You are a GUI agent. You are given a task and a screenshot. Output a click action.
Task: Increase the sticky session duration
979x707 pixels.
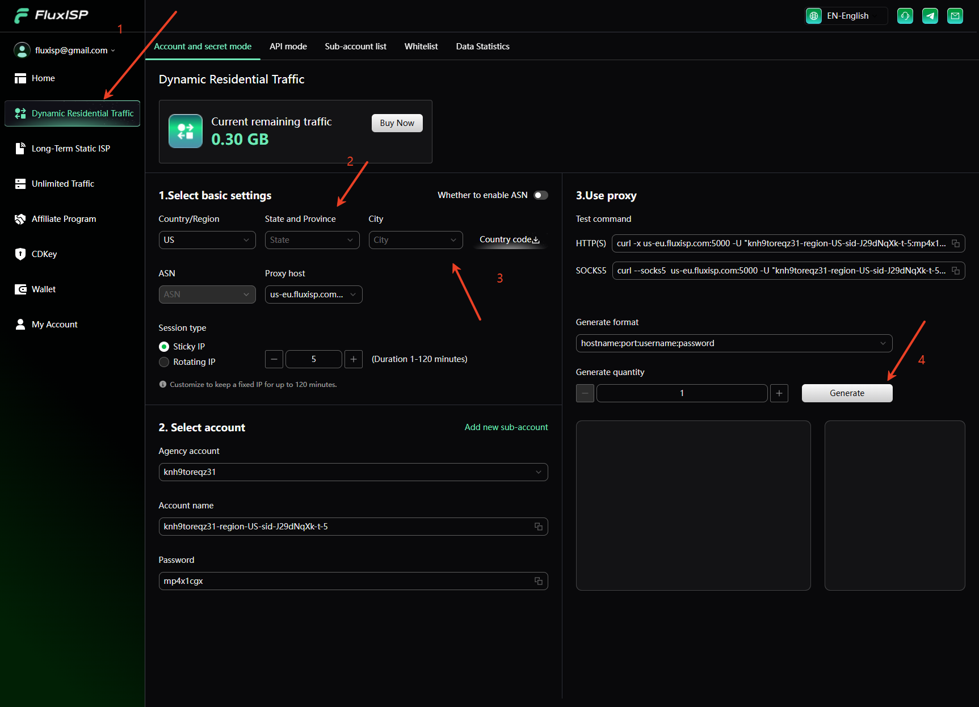[x=354, y=359]
